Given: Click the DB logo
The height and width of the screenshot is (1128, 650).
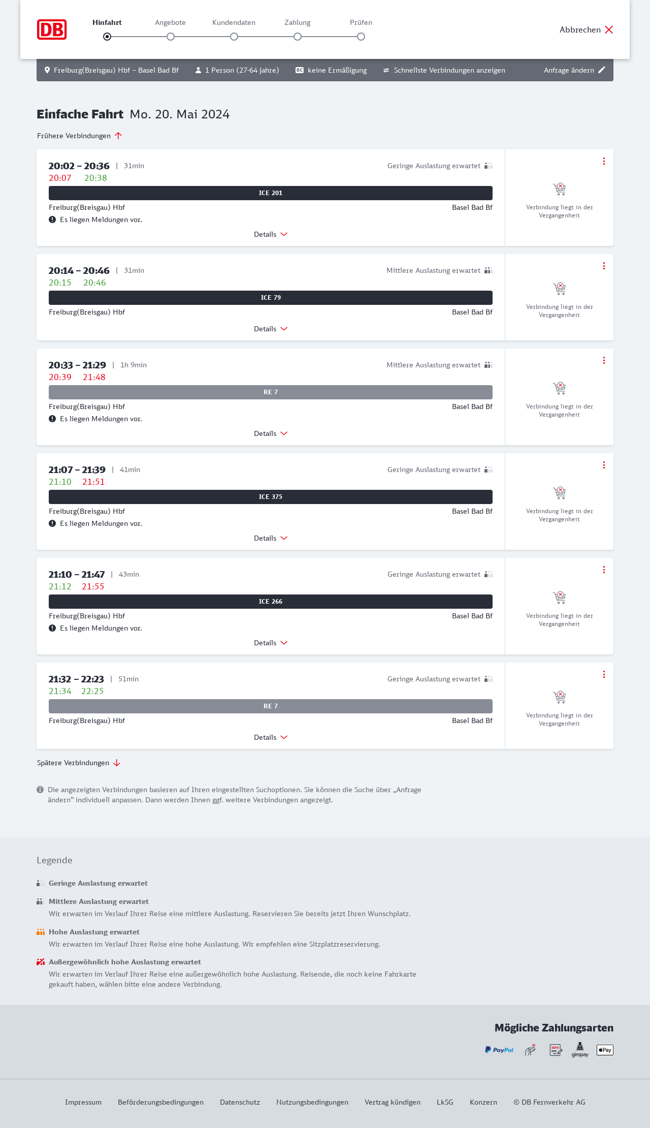Looking at the screenshot, I should (52, 29).
